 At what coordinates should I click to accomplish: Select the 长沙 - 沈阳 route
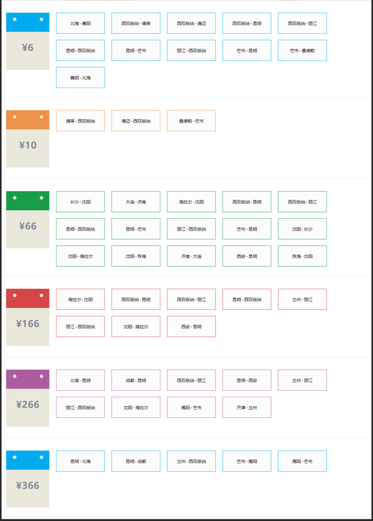(80, 202)
